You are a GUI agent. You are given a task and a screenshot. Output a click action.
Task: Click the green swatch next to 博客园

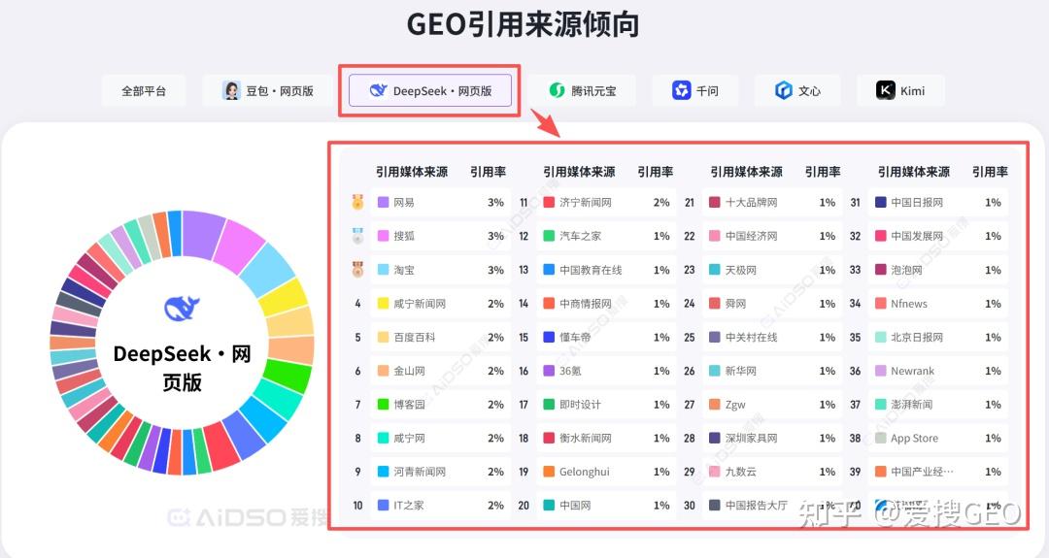[384, 404]
